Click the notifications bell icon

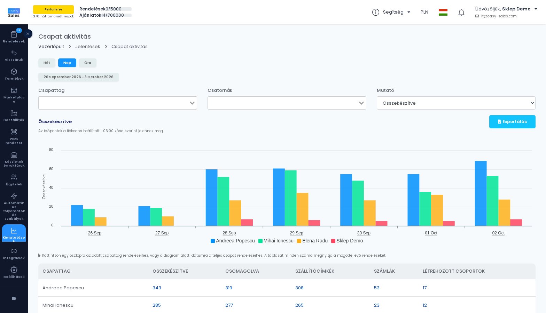[461, 13]
